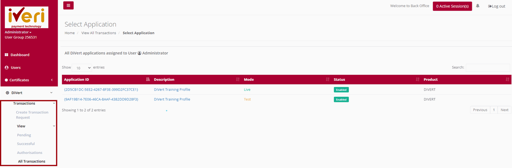Click the iVeri payment technology logo
Viewport: 512px width, 168px height.
pos(26,17)
